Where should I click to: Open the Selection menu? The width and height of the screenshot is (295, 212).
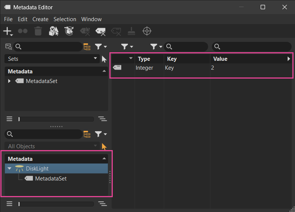(65, 19)
